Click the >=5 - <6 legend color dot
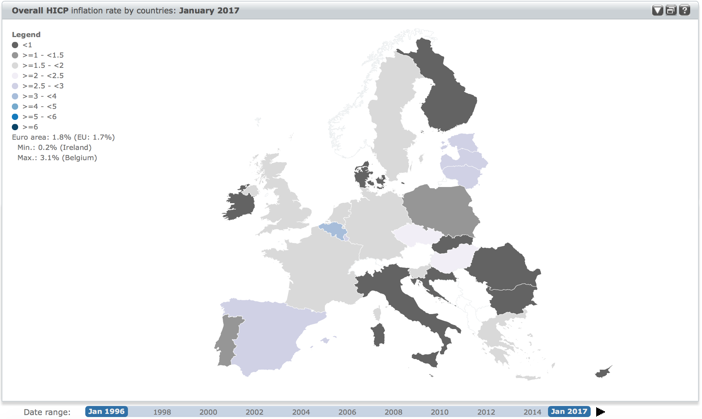 [15, 117]
